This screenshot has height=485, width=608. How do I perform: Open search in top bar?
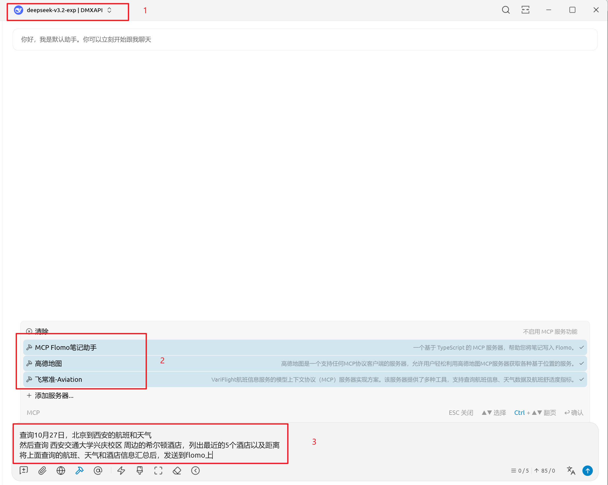click(x=506, y=10)
